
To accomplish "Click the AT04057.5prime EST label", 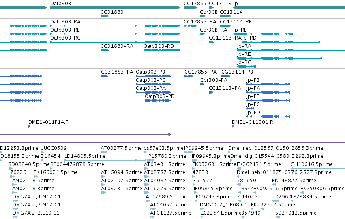I will point(171,205).
